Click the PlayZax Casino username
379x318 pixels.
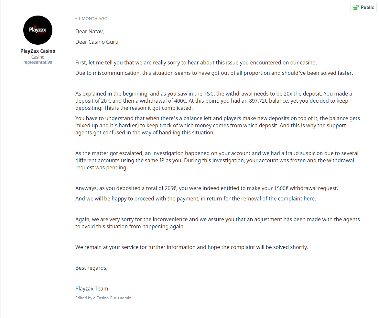point(38,51)
